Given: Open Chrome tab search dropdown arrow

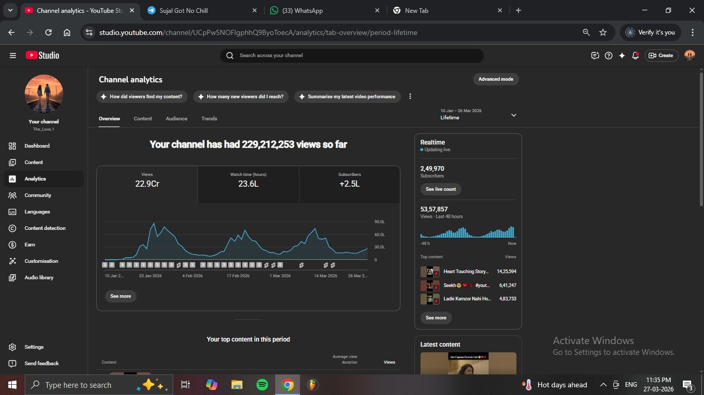Looking at the screenshot, I should point(10,10).
